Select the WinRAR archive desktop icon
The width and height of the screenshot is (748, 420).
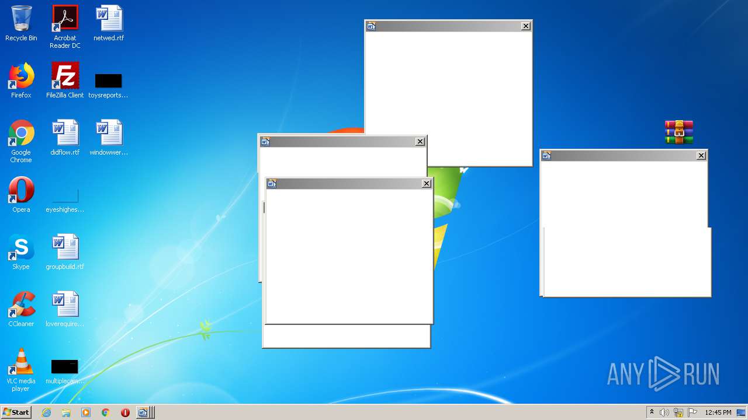point(678,132)
